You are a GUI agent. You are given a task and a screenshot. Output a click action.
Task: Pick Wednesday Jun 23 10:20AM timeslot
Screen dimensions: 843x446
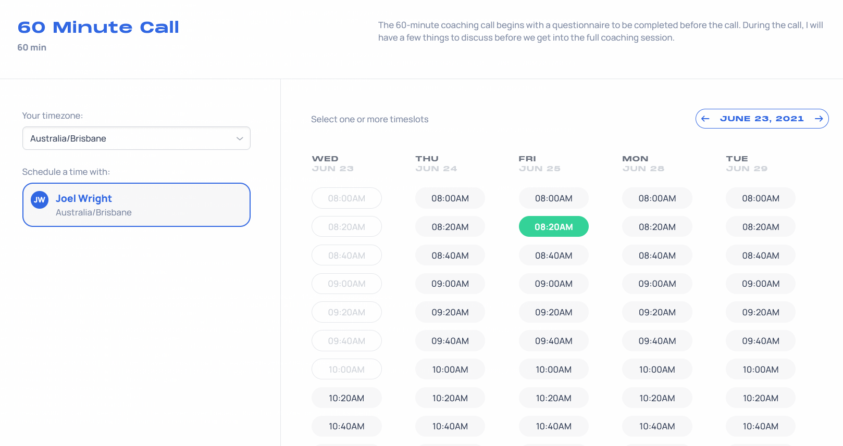pos(346,398)
